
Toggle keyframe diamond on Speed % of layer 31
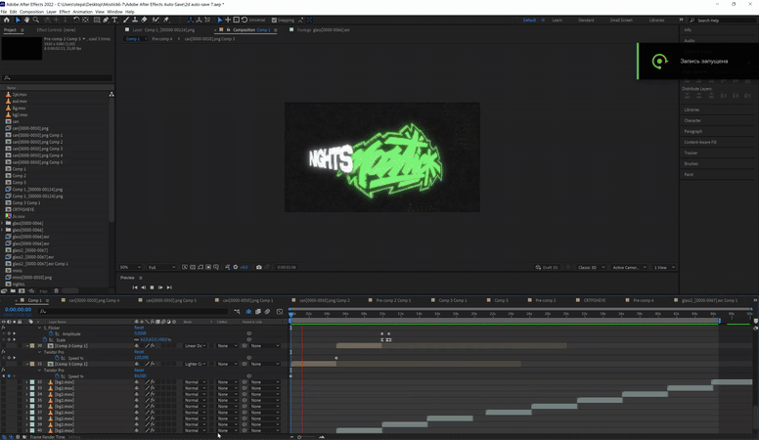point(9,376)
